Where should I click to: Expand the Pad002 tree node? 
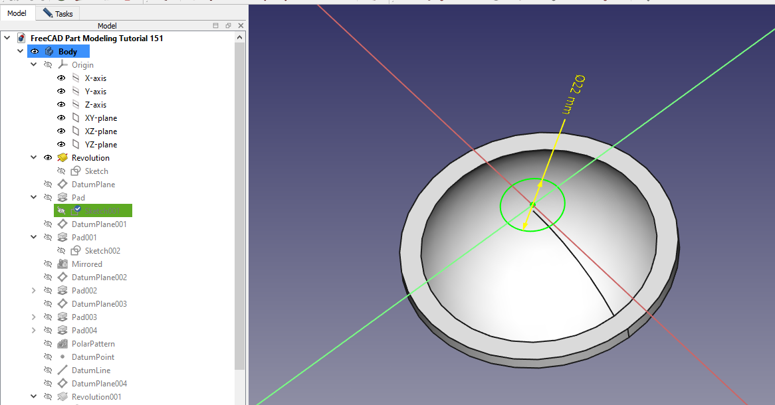point(34,291)
